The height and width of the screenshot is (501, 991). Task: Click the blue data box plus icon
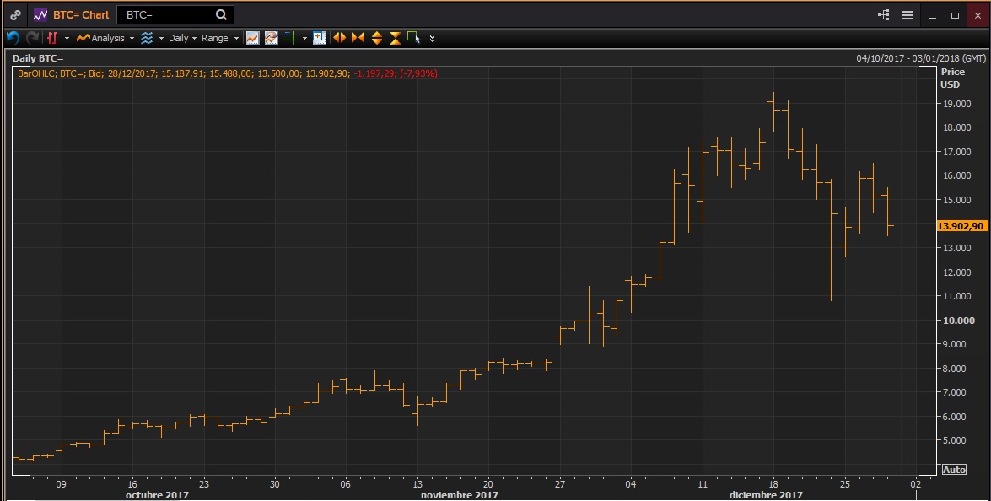[319, 38]
